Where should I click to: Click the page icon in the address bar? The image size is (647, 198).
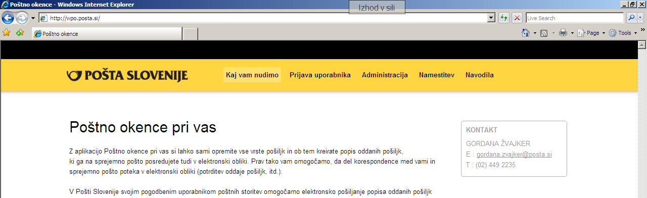click(x=43, y=18)
